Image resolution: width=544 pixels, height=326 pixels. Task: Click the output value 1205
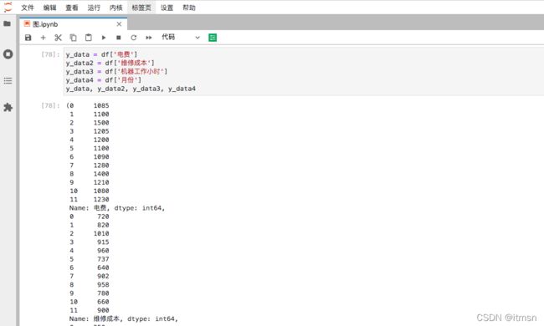tap(101, 131)
